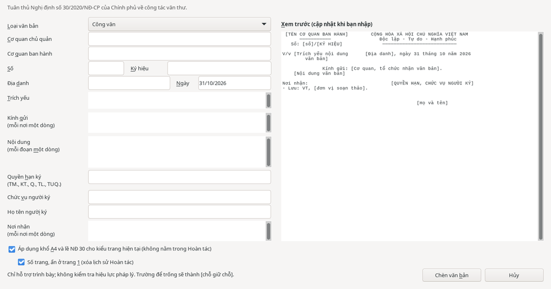
Task: Click the Trích yếu label
Action: coord(18,98)
